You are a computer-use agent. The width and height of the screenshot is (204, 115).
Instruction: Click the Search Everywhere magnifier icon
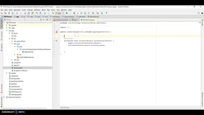[x=199, y=13]
